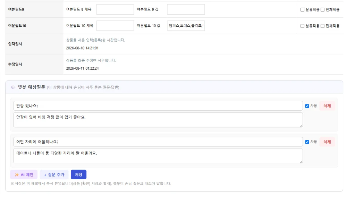This screenshot has height=197, width=347.
Task: Click the 저장 button
Action: click(x=78, y=175)
